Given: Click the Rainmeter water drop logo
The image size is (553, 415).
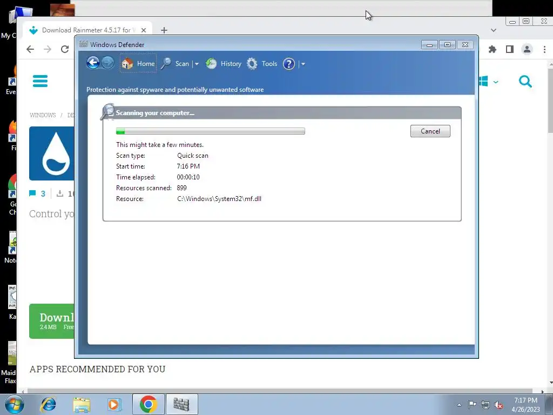Looking at the screenshot, I should click(52, 153).
